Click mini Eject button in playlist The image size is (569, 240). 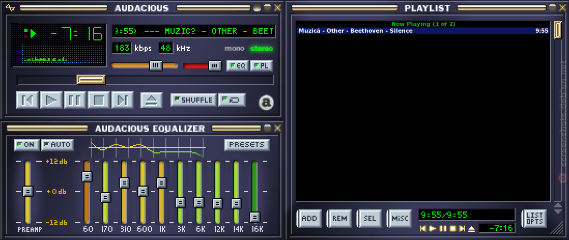[472, 229]
